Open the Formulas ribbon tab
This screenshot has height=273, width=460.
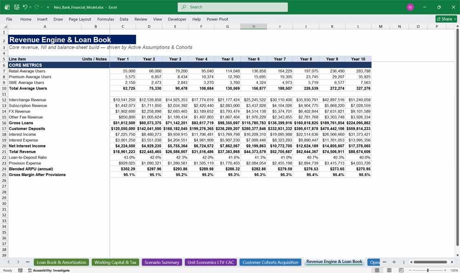[105, 19]
